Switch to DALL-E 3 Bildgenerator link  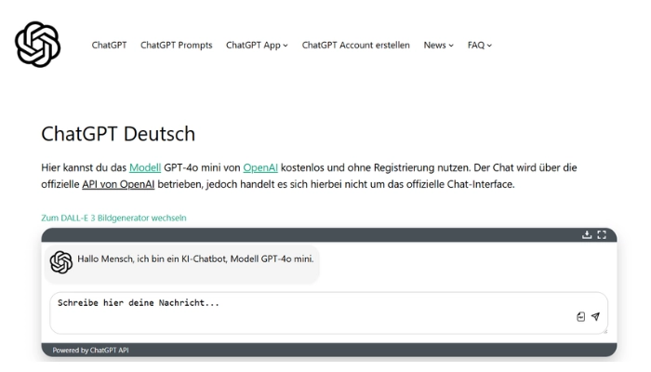click(x=113, y=218)
